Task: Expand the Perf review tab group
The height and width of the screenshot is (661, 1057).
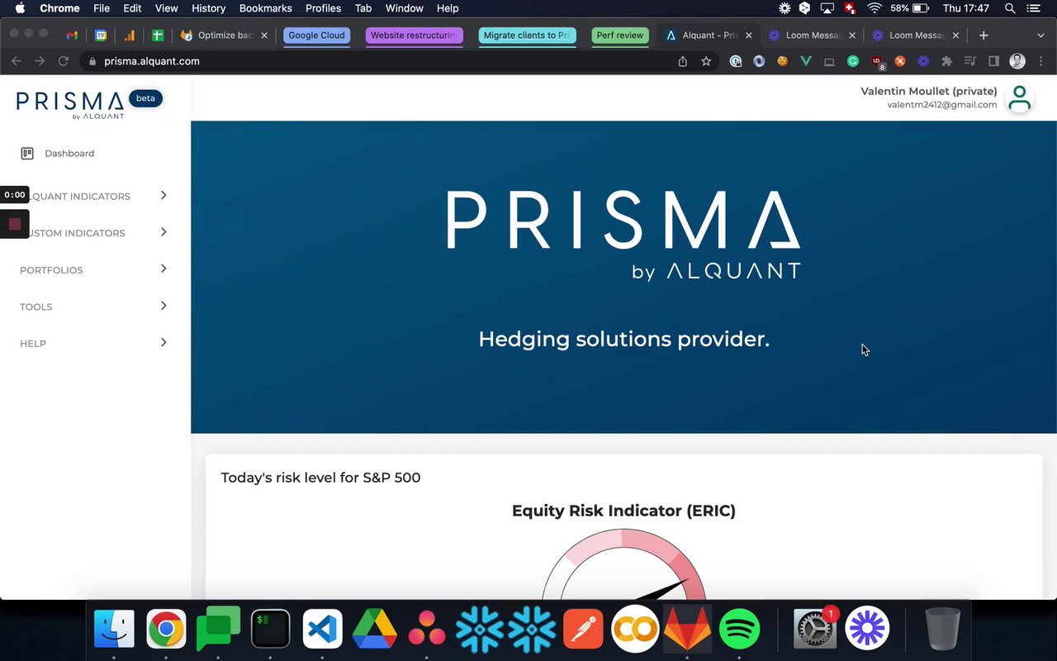Action: 620,36
